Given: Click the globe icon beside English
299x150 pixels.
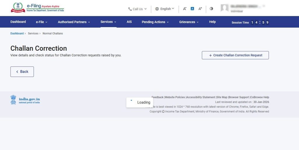Looking at the screenshot, I should [157, 9].
